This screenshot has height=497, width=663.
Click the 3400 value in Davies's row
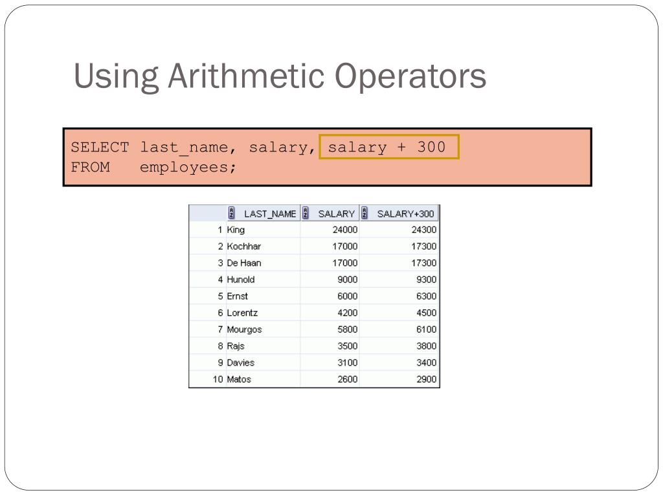point(426,362)
